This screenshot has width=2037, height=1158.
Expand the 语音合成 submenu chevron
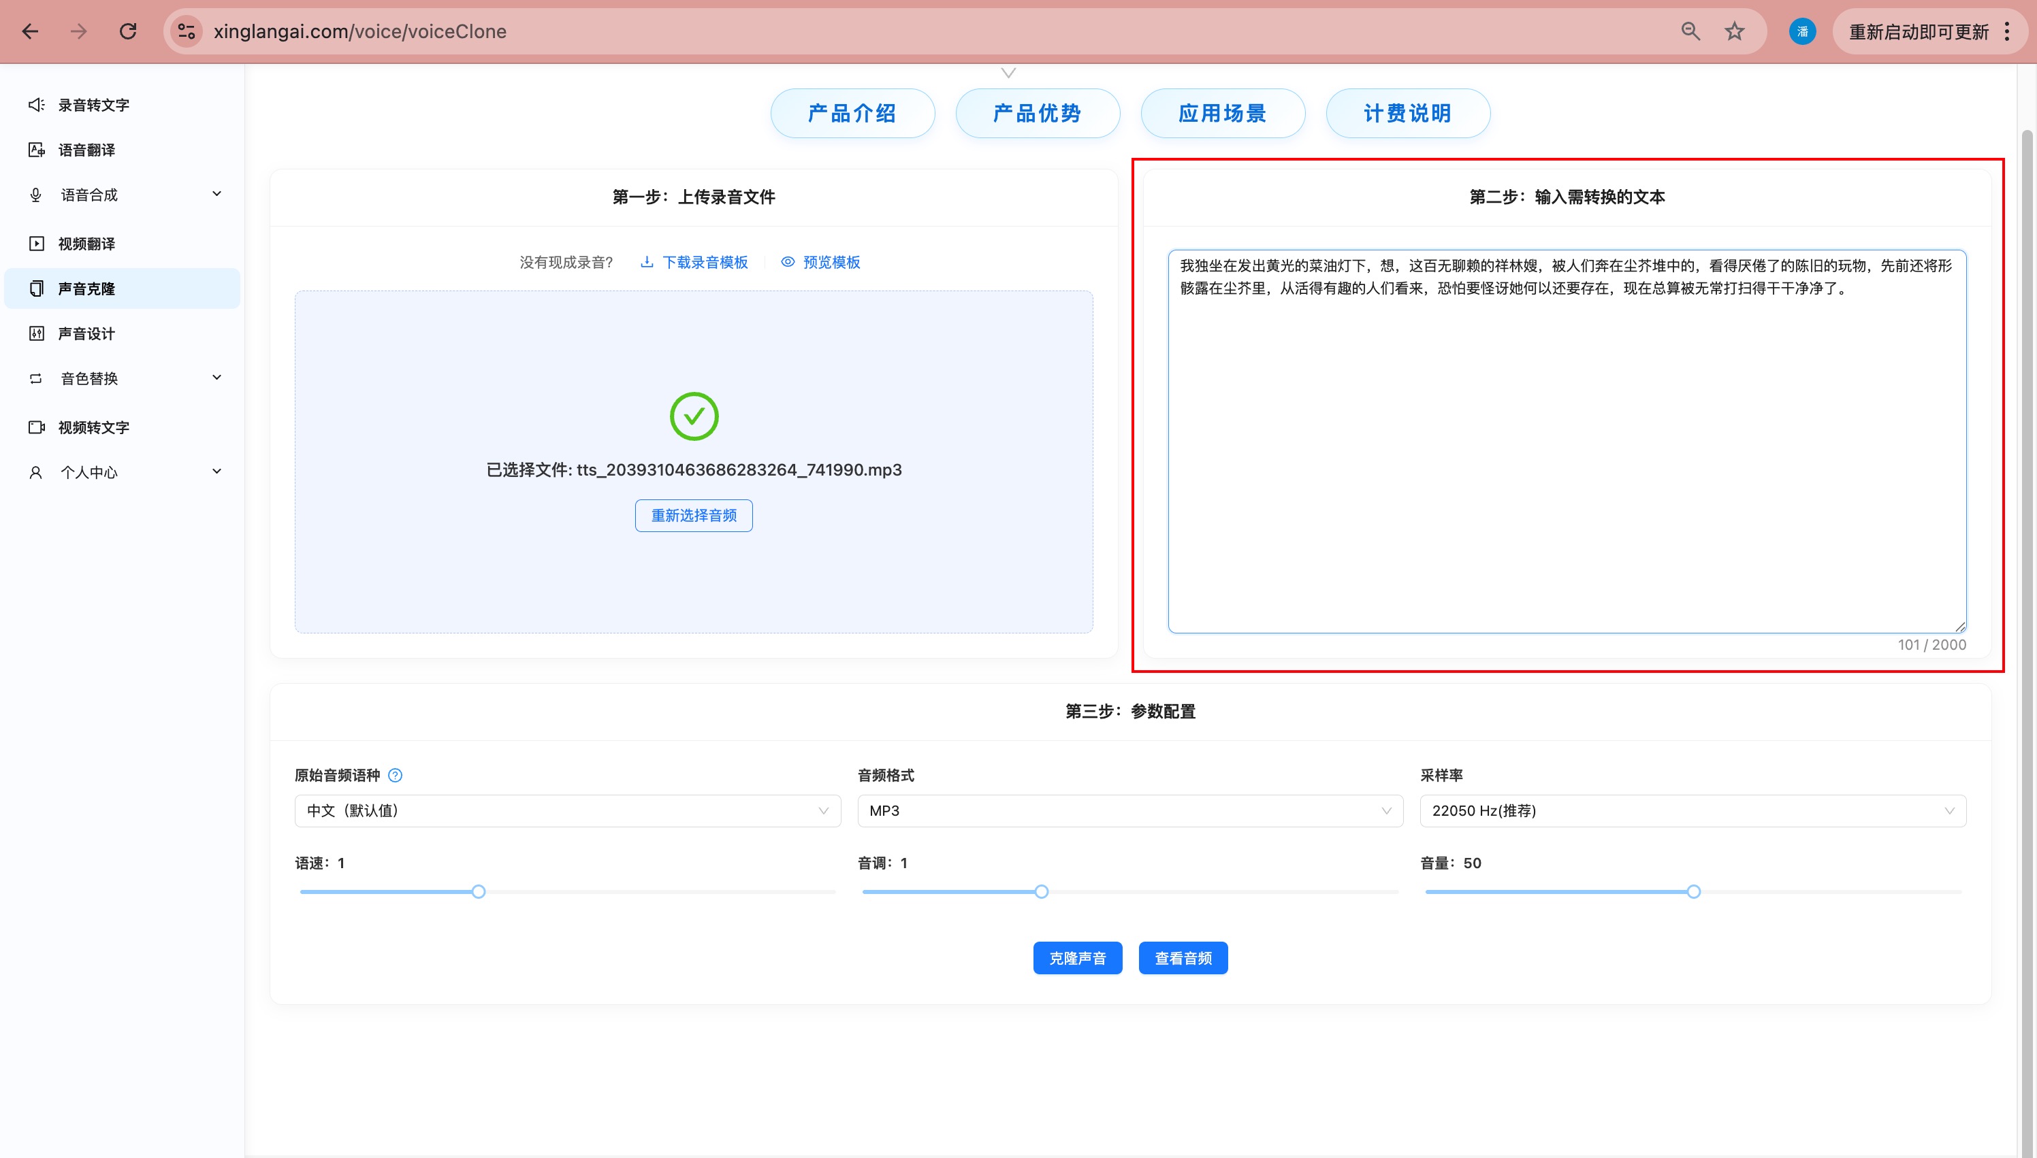pyautogui.click(x=216, y=194)
